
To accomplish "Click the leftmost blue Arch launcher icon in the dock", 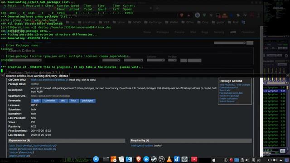I will [x=96, y=159].
